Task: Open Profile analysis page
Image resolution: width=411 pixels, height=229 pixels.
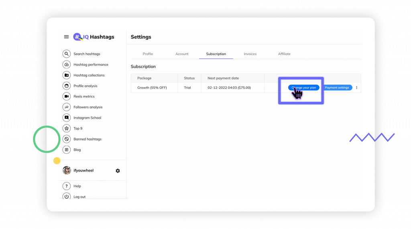Action: click(x=85, y=86)
